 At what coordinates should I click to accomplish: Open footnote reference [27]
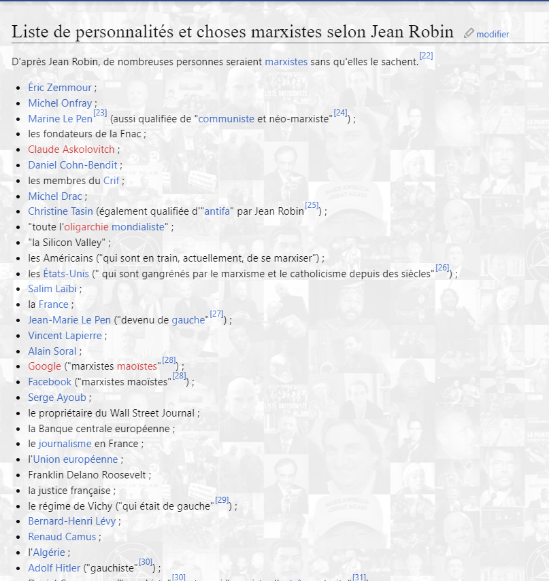pos(216,314)
